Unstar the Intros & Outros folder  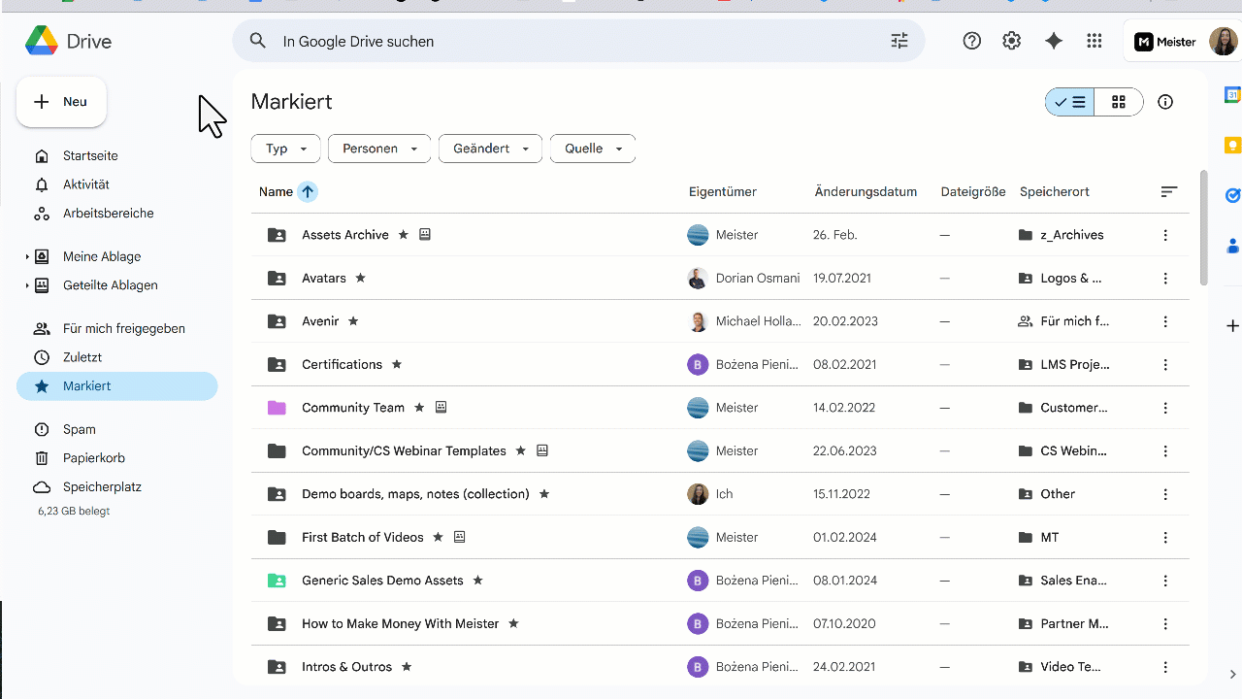click(407, 667)
